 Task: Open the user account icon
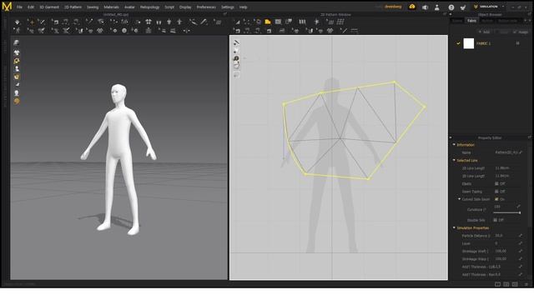437,7
